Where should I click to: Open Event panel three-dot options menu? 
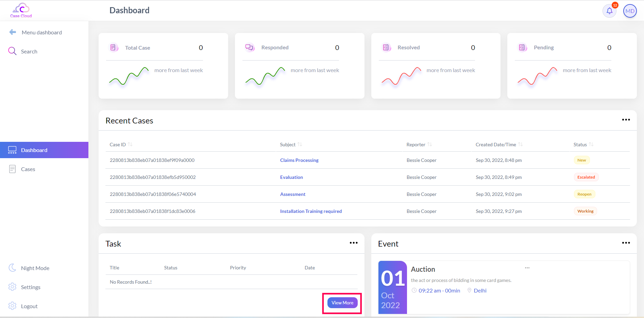(x=626, y=243)
